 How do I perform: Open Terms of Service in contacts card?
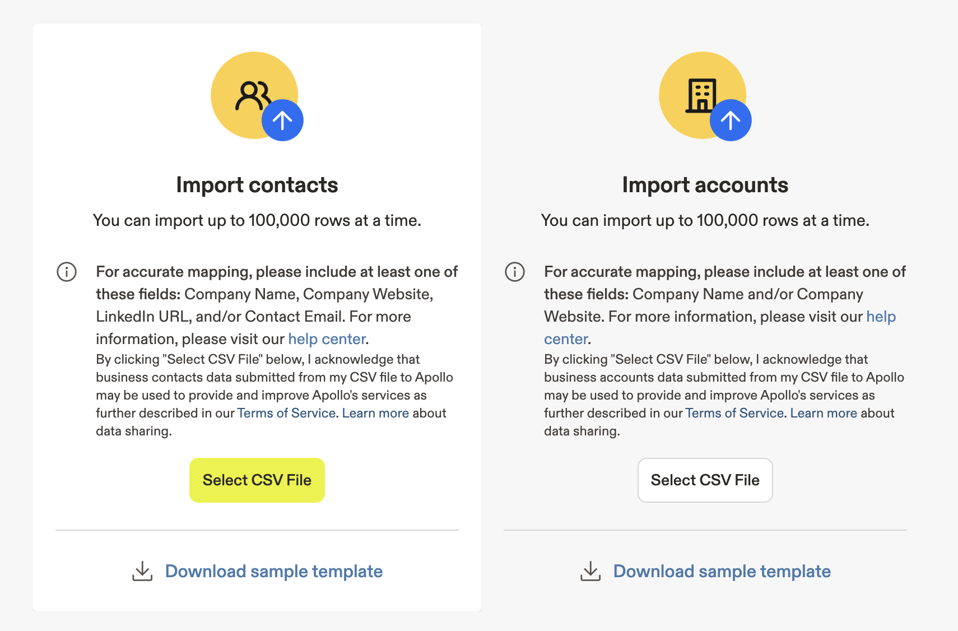[286, 413]
